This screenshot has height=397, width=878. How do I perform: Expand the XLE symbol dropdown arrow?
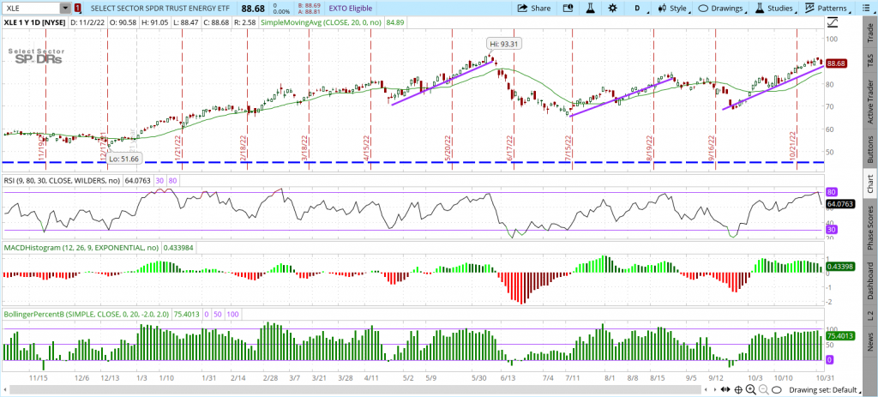click(65, 9)
